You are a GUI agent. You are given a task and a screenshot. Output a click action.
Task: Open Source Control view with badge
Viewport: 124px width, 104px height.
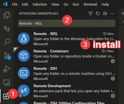pos(7,56)
